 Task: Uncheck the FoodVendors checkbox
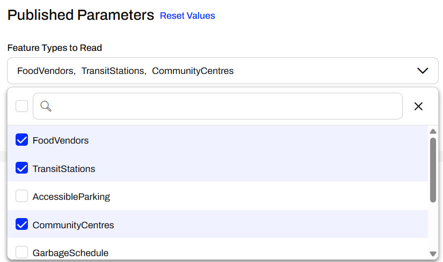point(21,140)
